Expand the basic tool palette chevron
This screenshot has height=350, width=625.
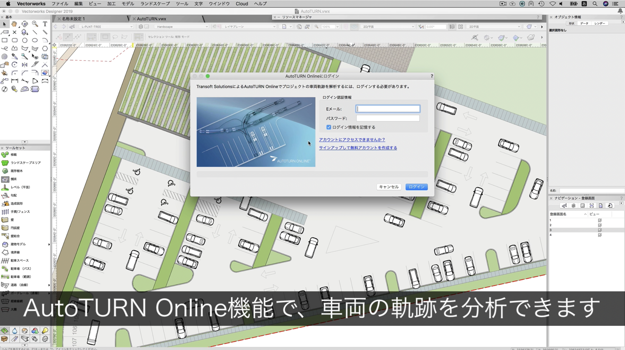click(x=25, y=142)
